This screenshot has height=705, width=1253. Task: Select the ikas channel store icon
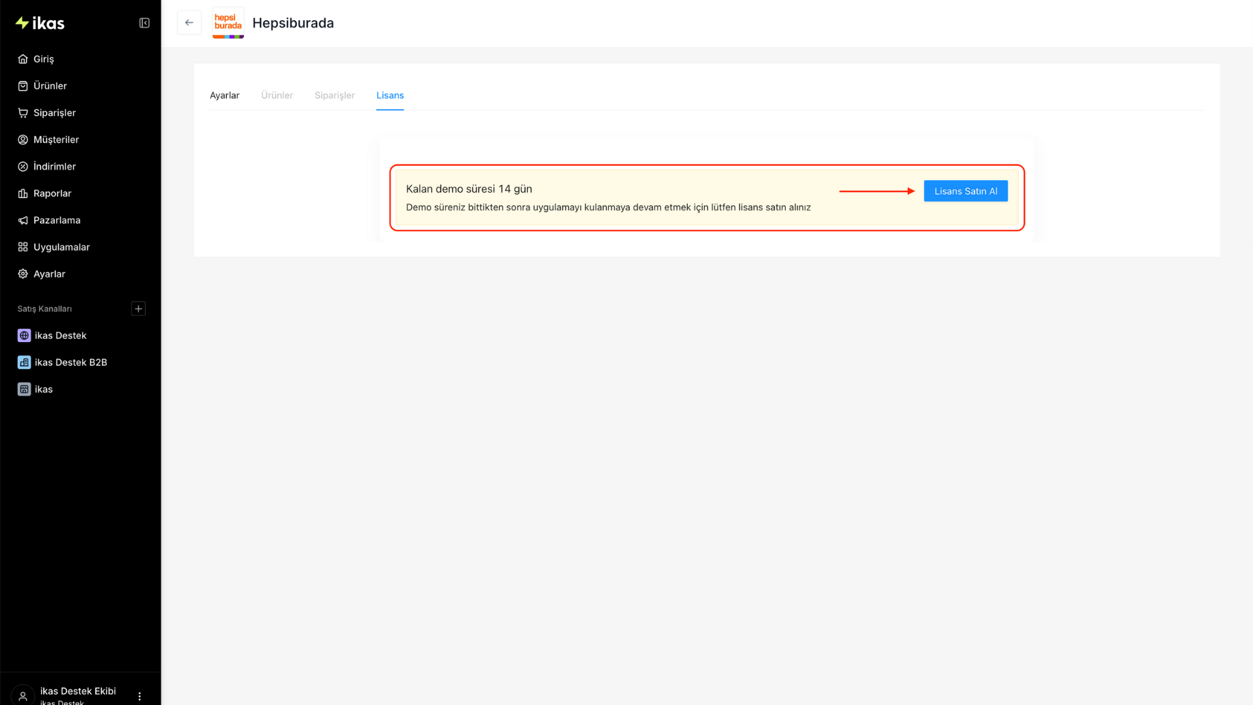(x=24, y=390)
